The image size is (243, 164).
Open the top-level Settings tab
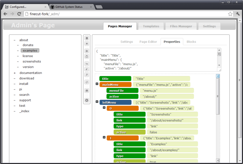click(209, 26)
